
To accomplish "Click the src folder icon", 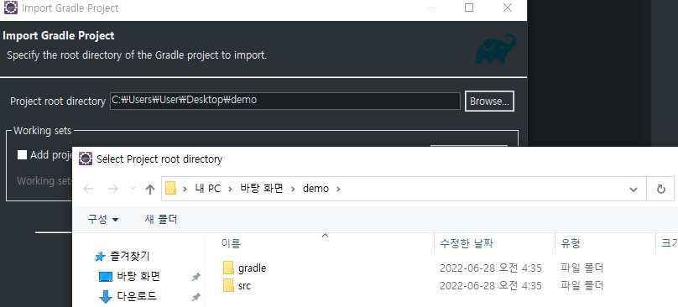I will pos(229,286).
